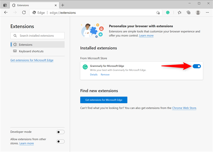Minimize the Edge window
The width and height of the screenshot is (213, 152).
tap(190, 3)
